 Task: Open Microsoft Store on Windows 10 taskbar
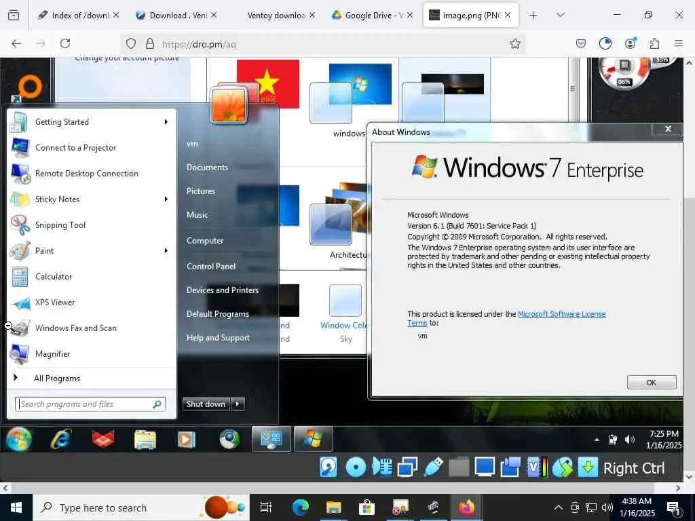[367, 507]
